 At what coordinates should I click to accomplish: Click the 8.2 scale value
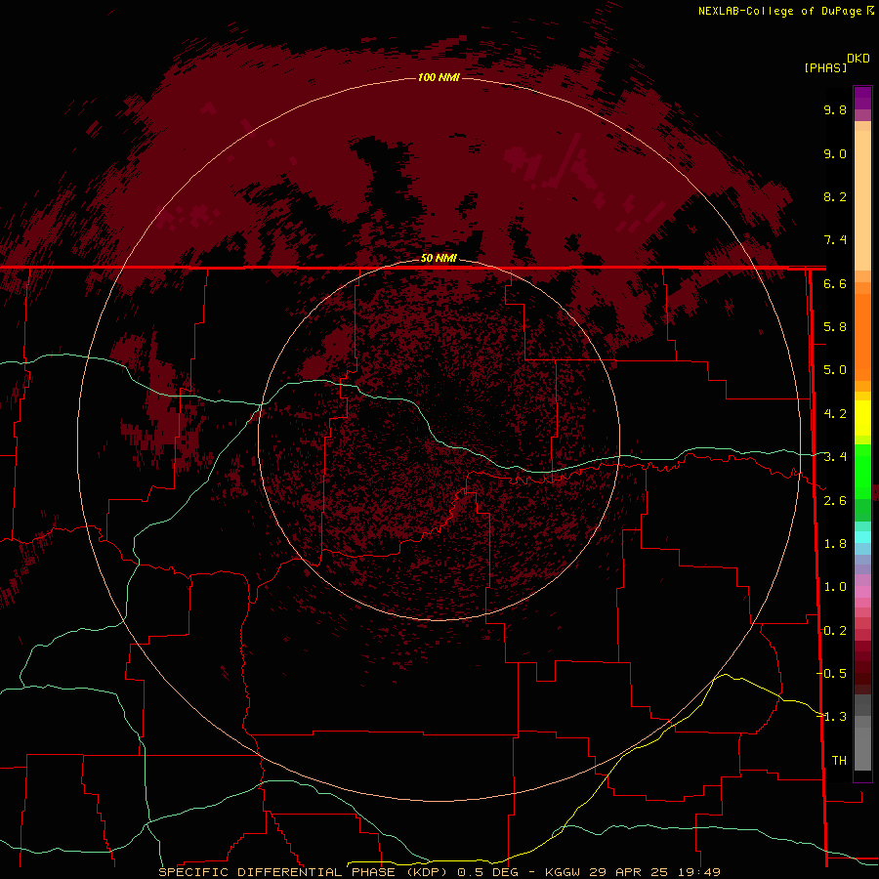click(835, 196)
